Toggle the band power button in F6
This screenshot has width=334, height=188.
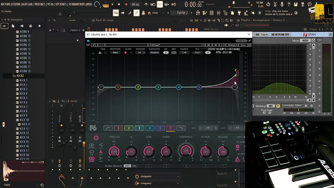tap(96, 138)
